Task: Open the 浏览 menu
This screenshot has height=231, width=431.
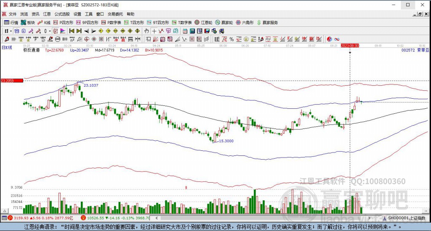Action: [x=24, y=14]
